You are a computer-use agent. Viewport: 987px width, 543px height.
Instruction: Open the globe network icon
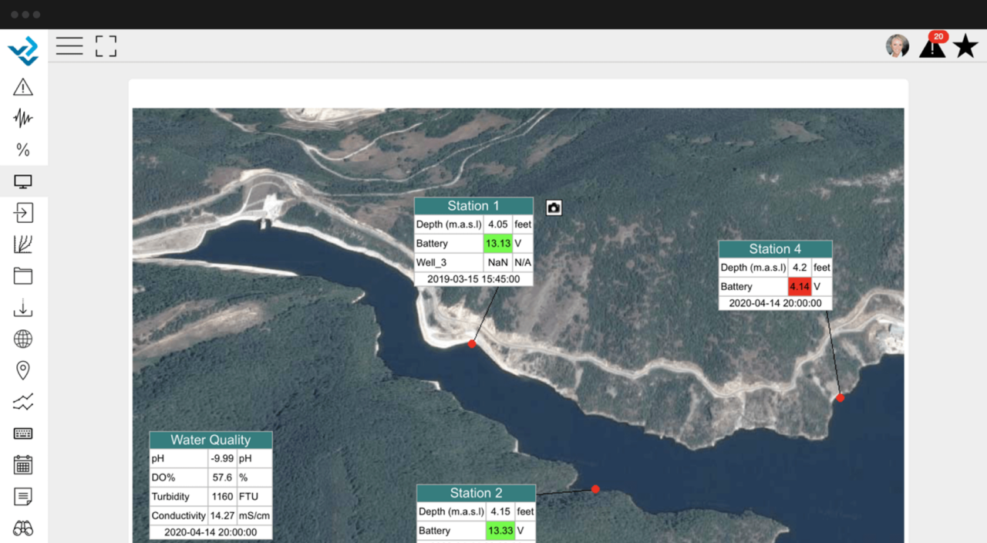click(23, 339)
